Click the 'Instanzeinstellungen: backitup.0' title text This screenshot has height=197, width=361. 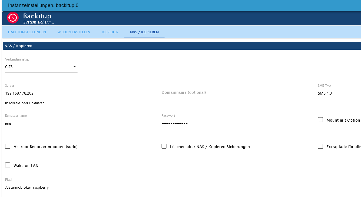(43, 5)
